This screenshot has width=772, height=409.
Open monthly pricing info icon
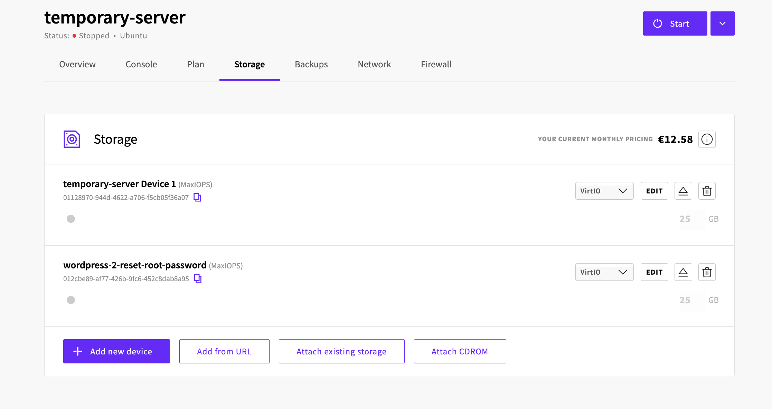coord(707,139)
